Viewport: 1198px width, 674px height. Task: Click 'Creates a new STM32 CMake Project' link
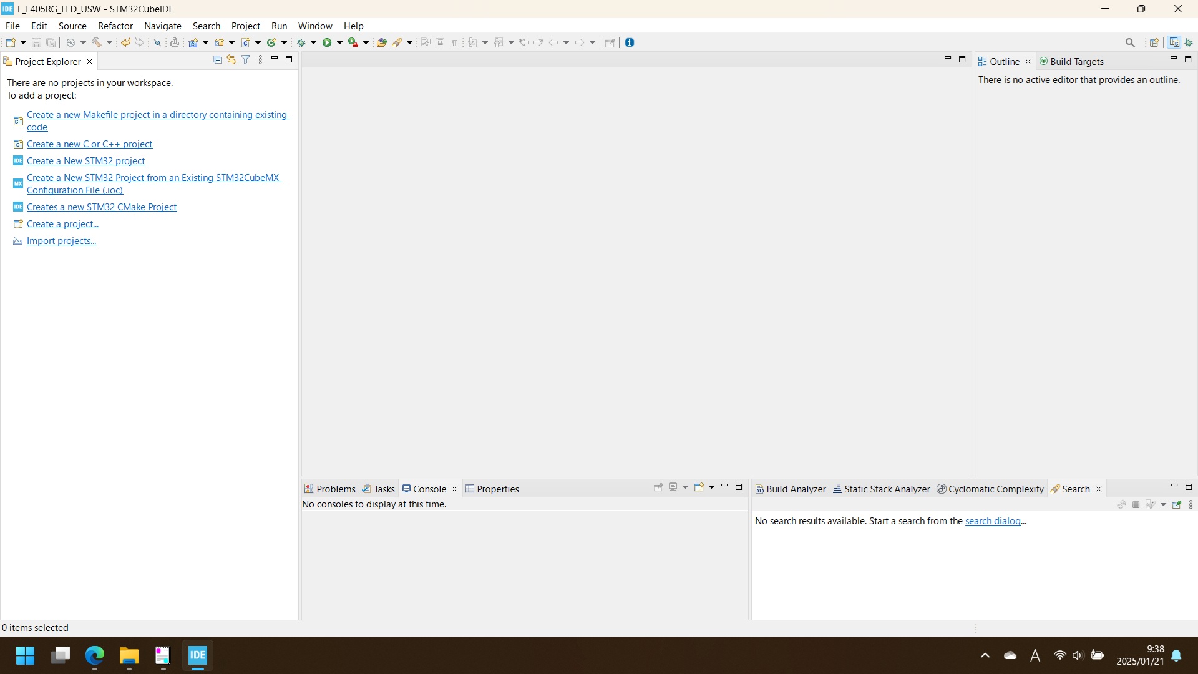[102, 207]
